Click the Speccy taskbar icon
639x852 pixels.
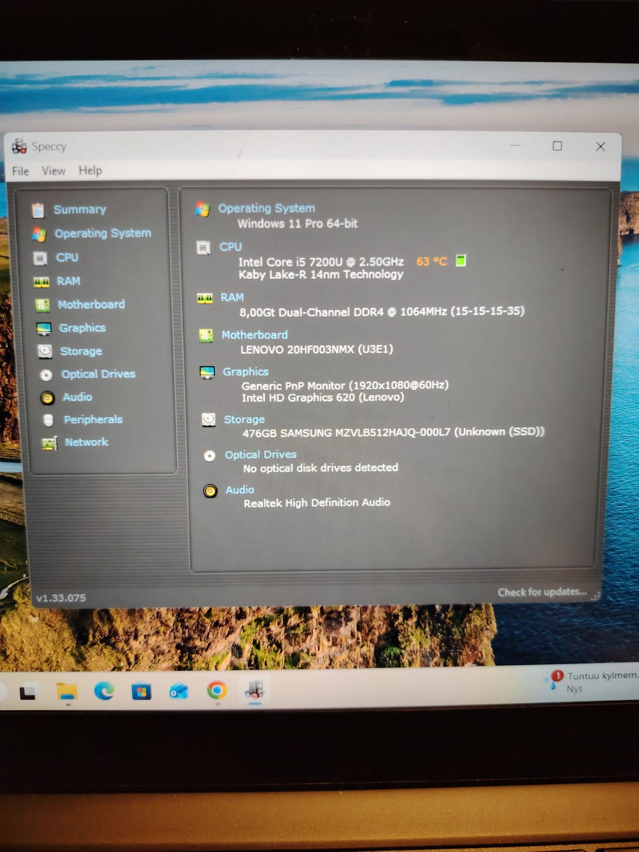pos(254,690)
